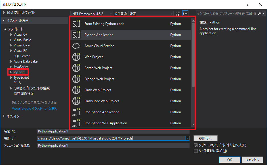Select the Django Web Project template name

pos(99,79)
